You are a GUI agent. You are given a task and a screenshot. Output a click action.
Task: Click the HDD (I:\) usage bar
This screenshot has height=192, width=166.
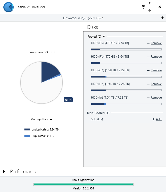click(x=126, y=104)
